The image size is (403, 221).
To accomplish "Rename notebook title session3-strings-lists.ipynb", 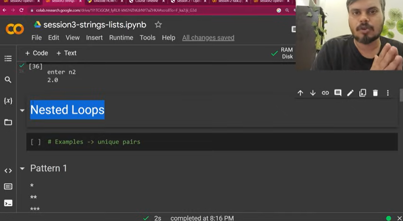I will point(95,25).
